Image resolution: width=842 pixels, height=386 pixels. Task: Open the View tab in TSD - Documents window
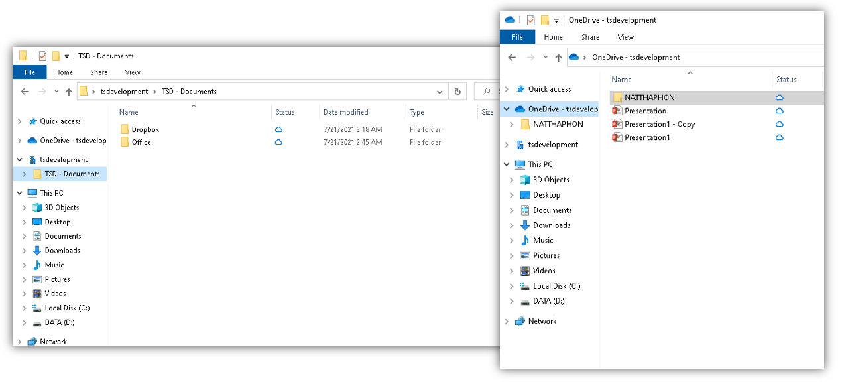[x=133, y=72]
